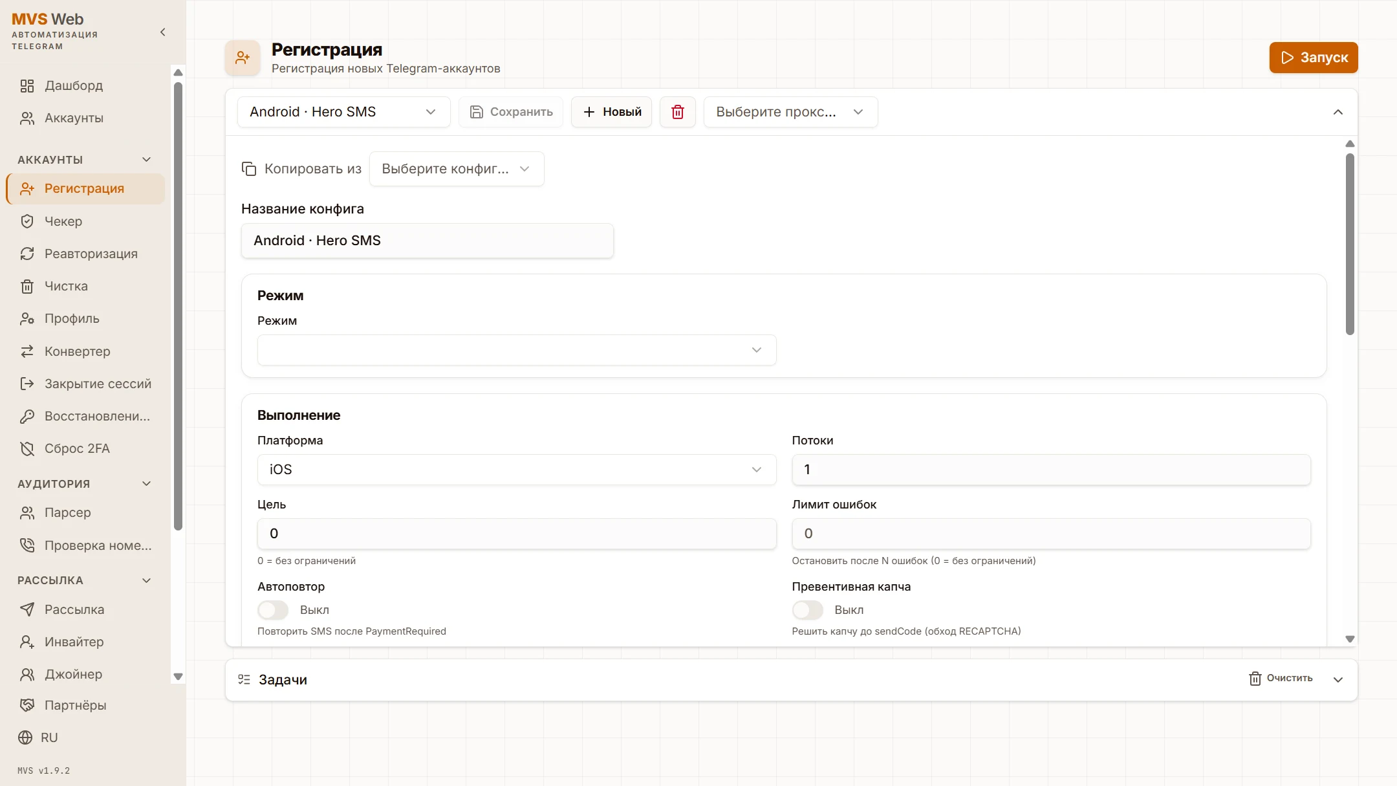
Task: Click the Восстановление key icon
Action: click(27, 416)
